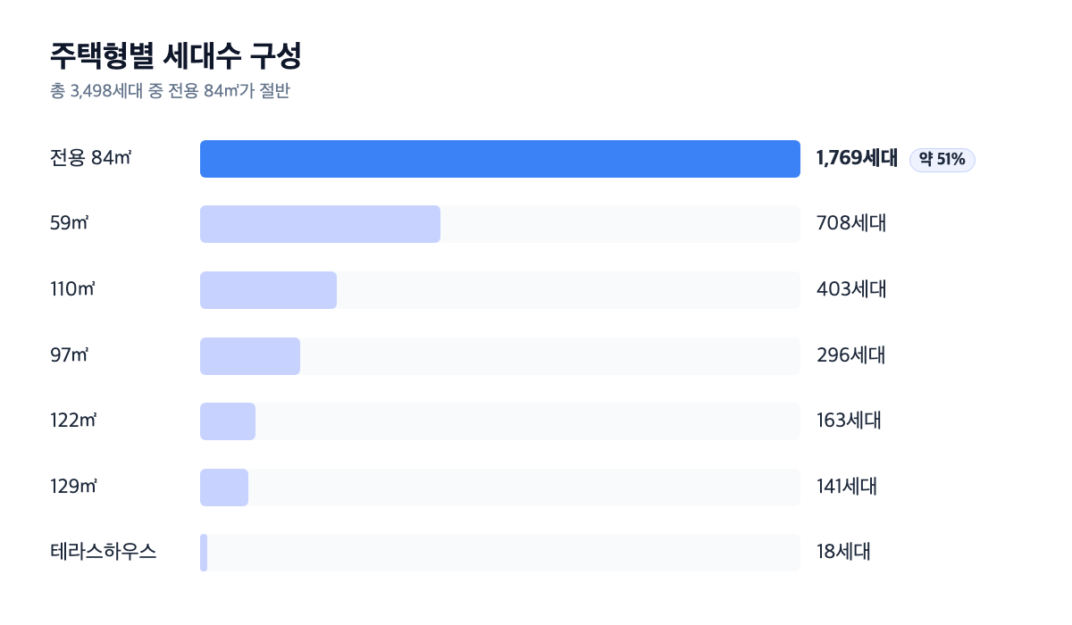This screenshot has height=625, width=1072.
Task: Click the 163세대 value label
Action: point(850,421)
